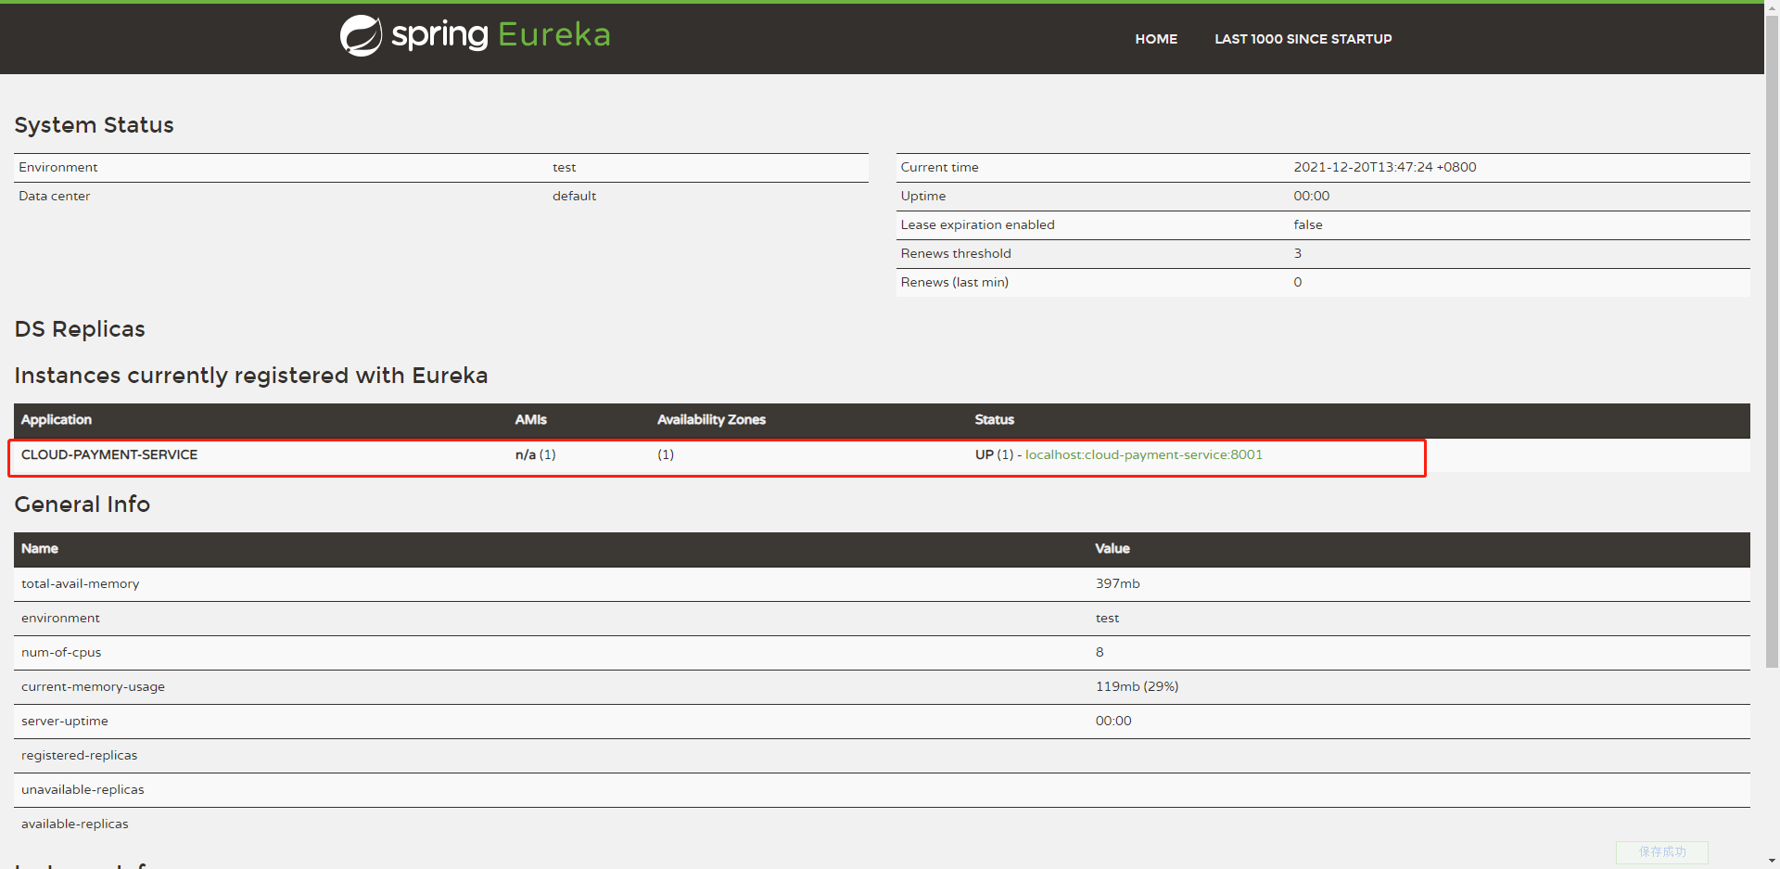Select the current-memory-usage row name
This screenshot has width=1780, height=869.
tap(93, 686)
